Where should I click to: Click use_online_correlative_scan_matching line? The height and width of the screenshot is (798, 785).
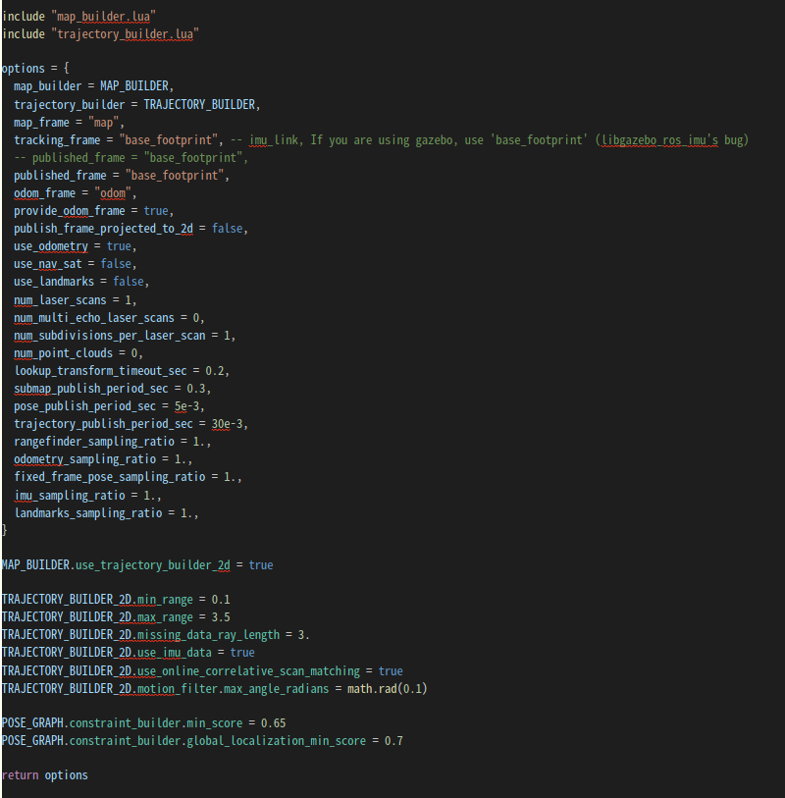[202, 671]
